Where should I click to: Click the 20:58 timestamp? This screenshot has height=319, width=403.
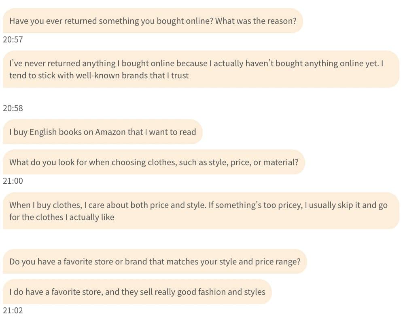pos(13,108)
